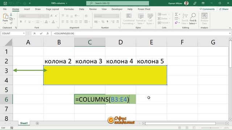The image size is (232, 130).
Task: Open the Ribbon Display Options icon
Action: coord(203,3)
